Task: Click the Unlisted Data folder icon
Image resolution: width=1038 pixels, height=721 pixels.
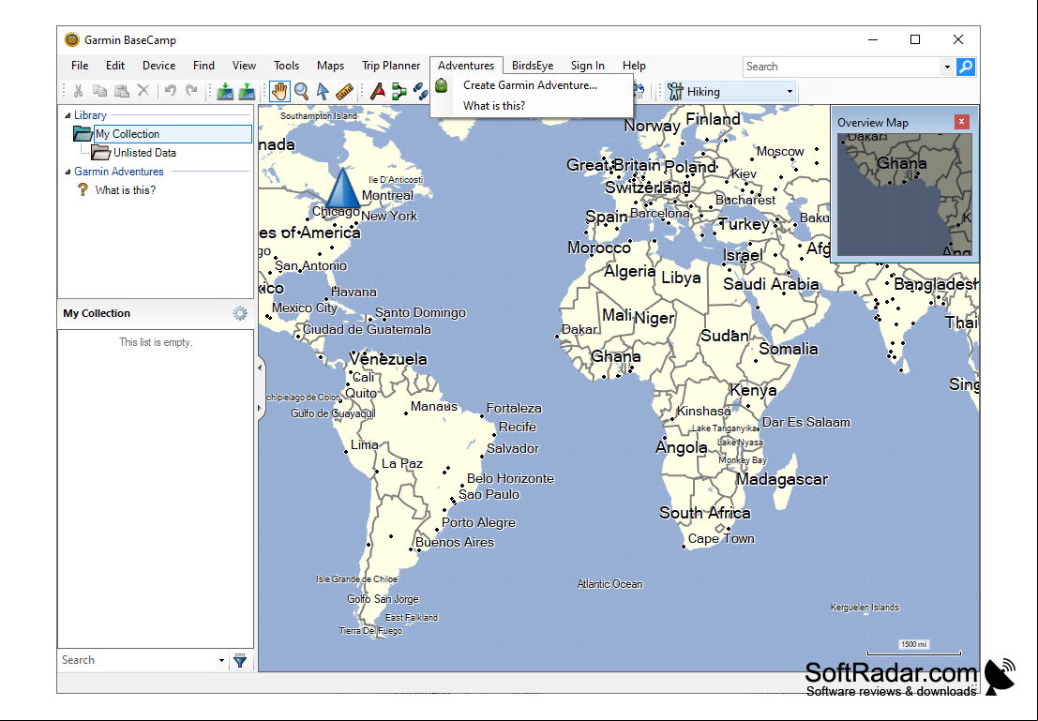Action: pyautogui.click(x=100, y=153)
